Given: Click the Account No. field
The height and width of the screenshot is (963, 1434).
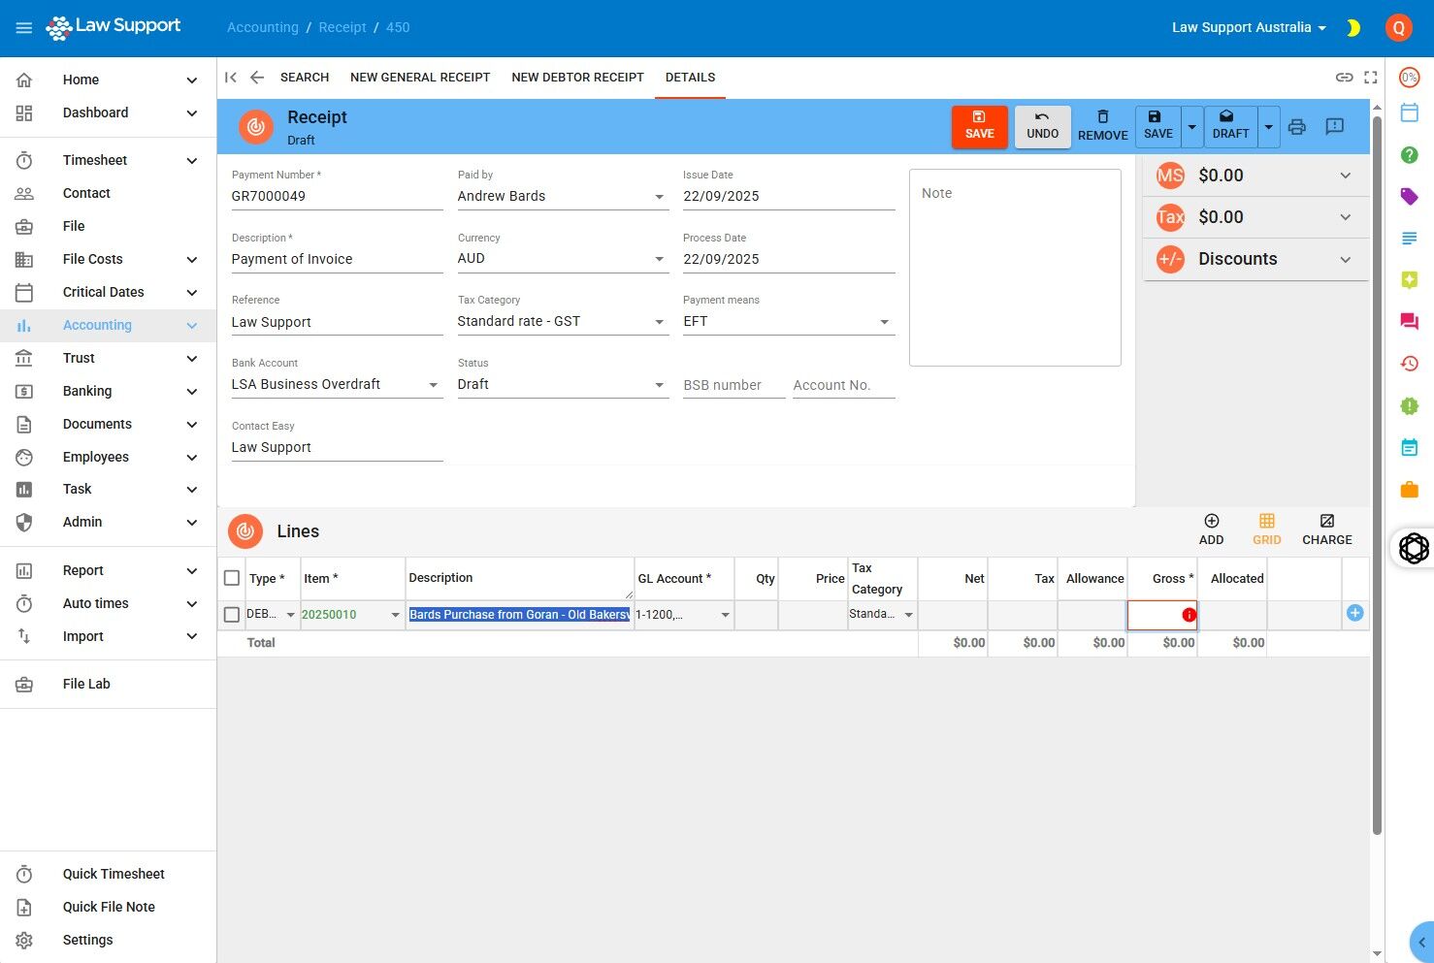Looking at the screenshot, I should (843, 385).
